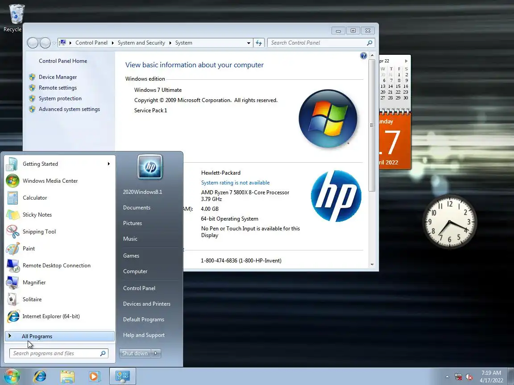Expand the Getting Started submenu arrow

[x=108, y=164]
